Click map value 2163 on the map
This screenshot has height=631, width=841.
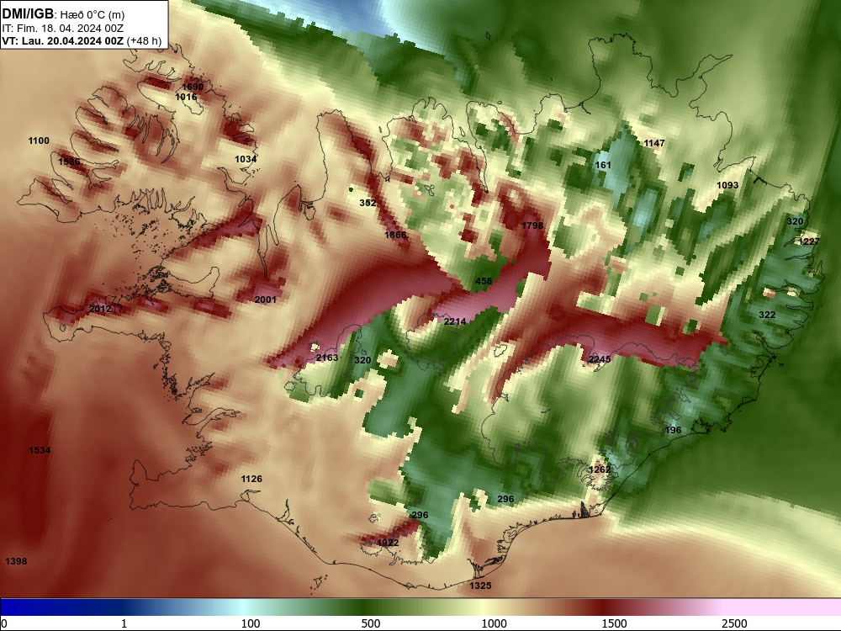[x=327, y=358]
